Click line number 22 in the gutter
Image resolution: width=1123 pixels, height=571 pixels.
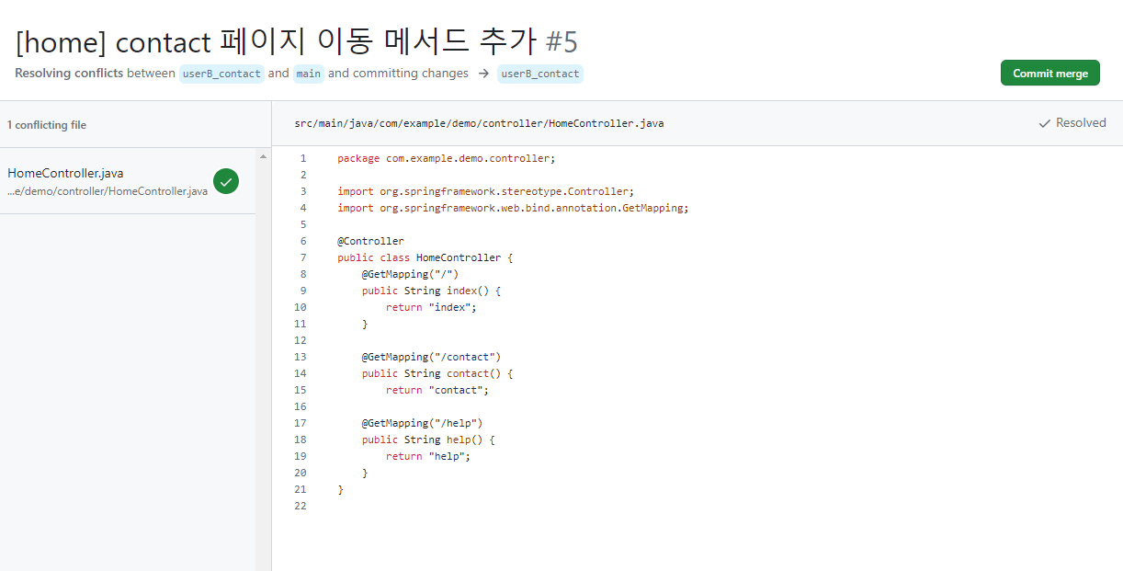click(x=301, y=506)
